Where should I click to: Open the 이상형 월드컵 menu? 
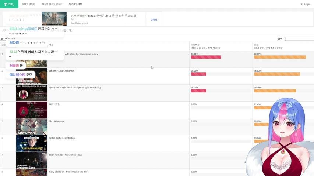tap(28, 4)
